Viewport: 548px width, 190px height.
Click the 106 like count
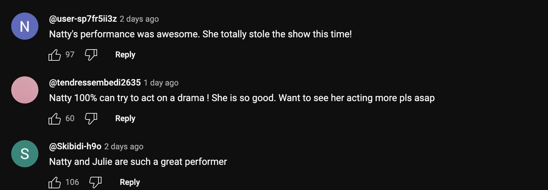(72, 182)
